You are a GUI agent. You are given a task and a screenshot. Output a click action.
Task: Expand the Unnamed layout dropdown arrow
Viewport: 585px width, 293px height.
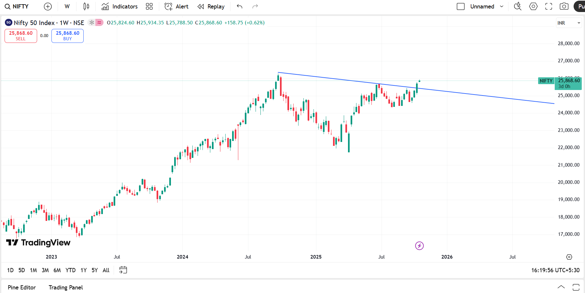502,6
